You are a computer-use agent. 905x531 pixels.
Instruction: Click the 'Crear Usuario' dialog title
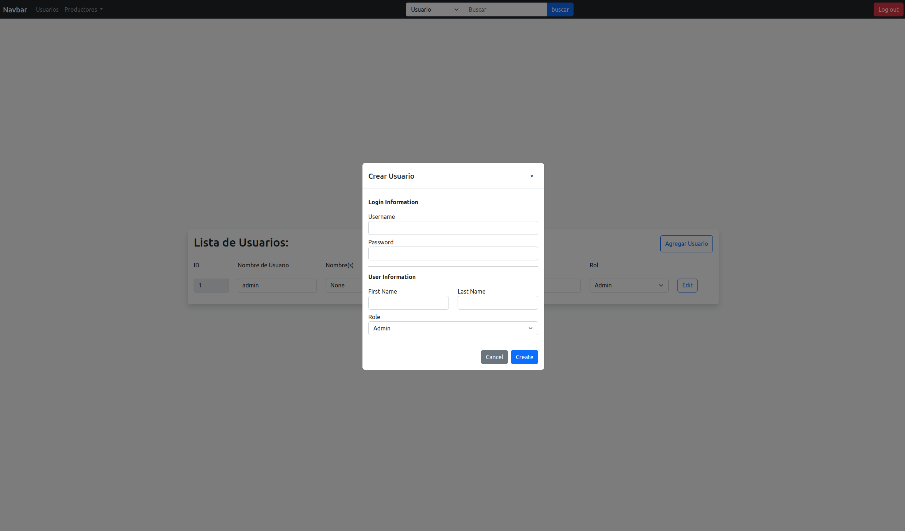click(x=391, y=176)
